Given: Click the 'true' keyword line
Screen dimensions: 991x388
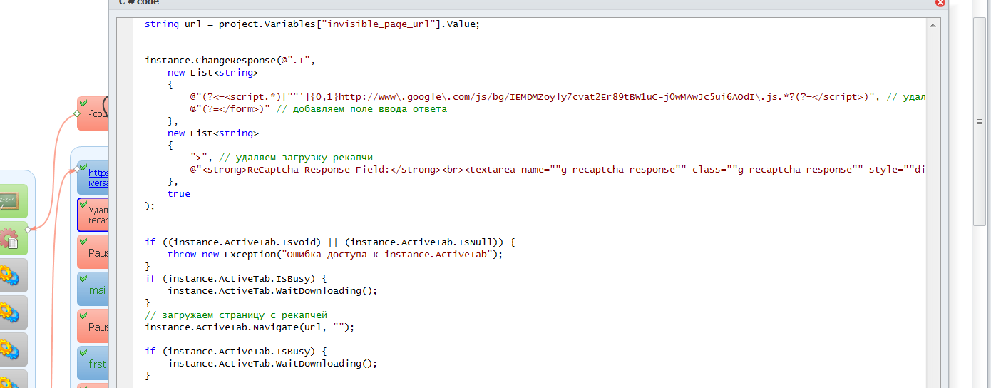Looking at the screenshot, I should tap(179, 194).
